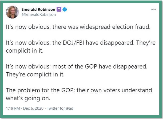
Task: Click the word 'disappeared' after DOJ/FBI
Action: [117, 43]
